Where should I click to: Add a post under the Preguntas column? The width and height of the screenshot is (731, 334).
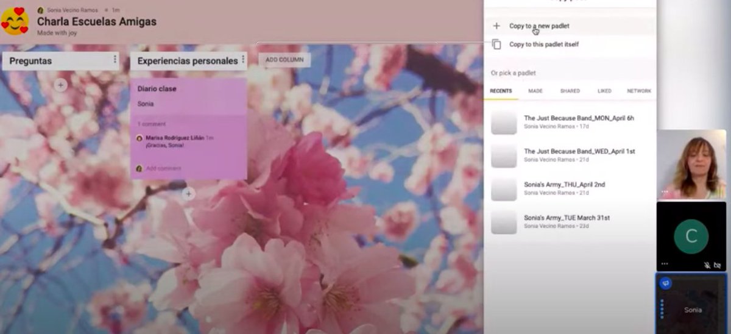tap(60, 85)
